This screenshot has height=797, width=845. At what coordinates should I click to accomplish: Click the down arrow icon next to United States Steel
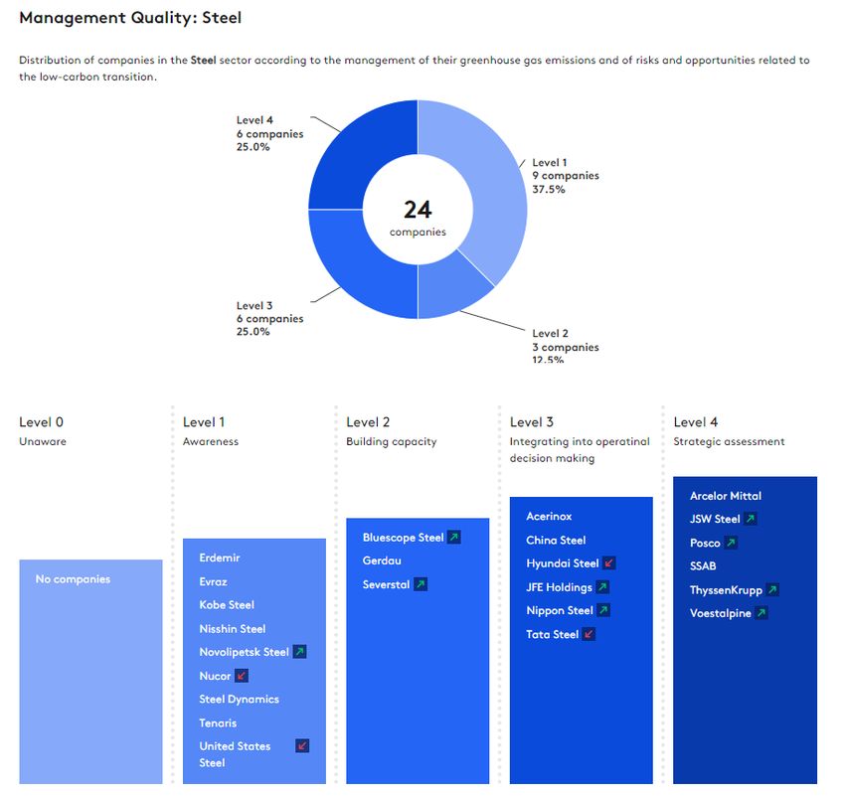(x=302, y=745)
